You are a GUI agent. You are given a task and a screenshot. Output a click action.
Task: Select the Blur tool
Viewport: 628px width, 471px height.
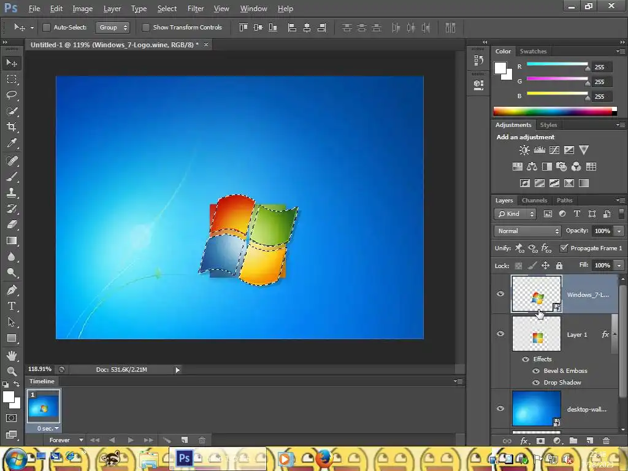(x=12, y=257)
